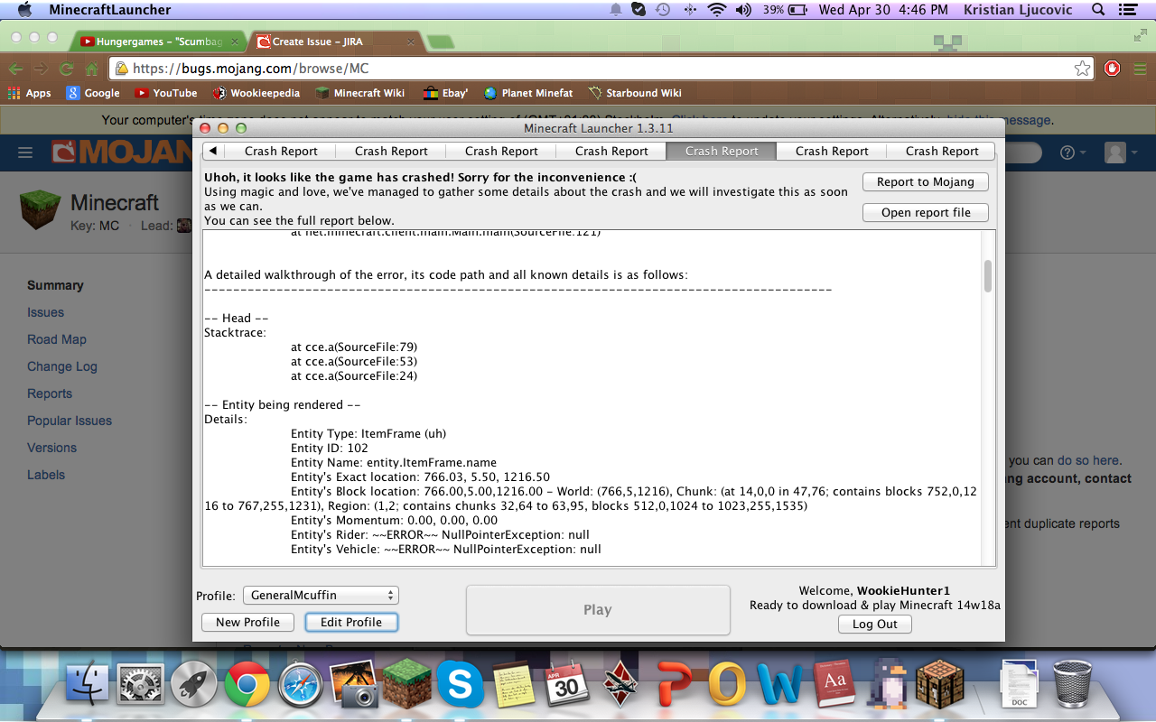The width and height of the screenshot is (1156, 722).
Task: Open Spotlight search in the menu bar
Action: 1099,10
